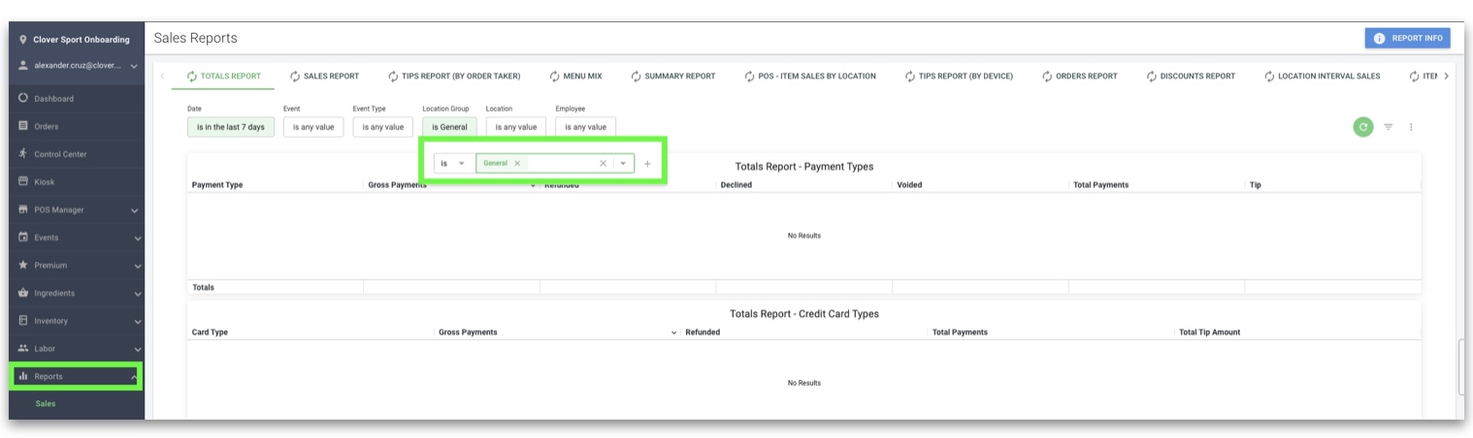Viewport: 1473px width, 438px height.
Task: Sort by Tip column in Payment Types
Action: [1255, 185]
